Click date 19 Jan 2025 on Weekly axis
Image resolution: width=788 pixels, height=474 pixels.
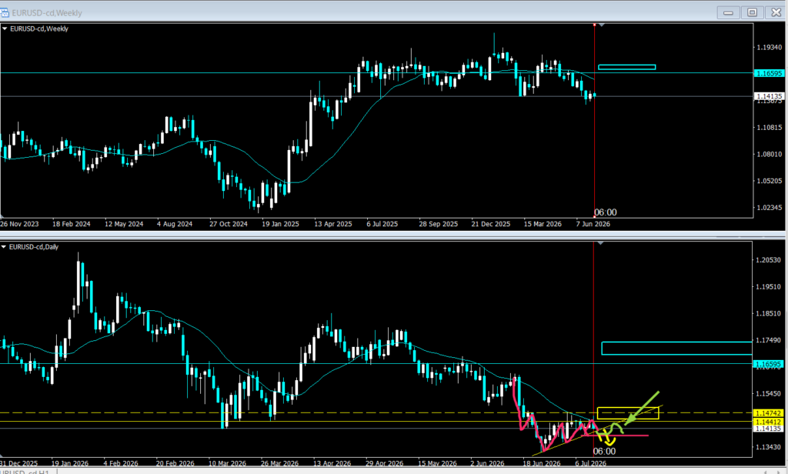280,224
